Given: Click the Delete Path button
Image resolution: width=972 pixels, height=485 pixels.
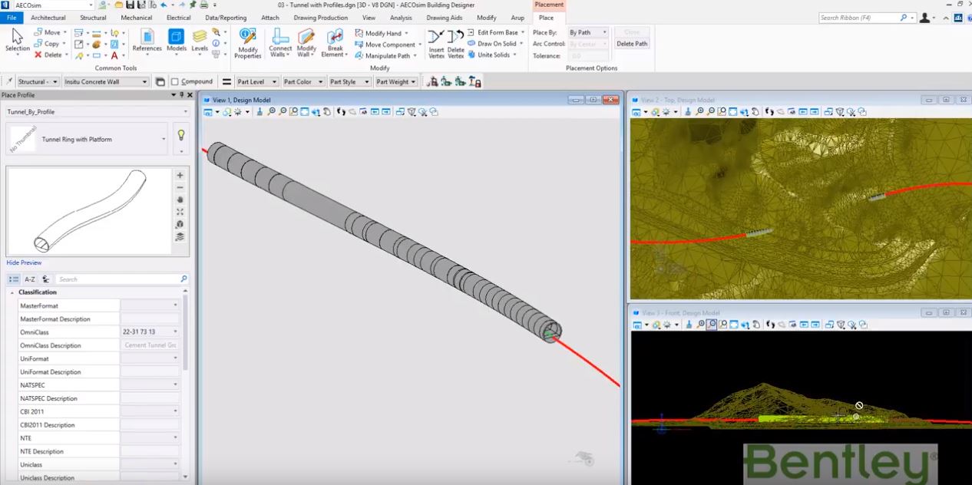Looking at the screenshot, I should pyautogui.click(x=633, y=44).
